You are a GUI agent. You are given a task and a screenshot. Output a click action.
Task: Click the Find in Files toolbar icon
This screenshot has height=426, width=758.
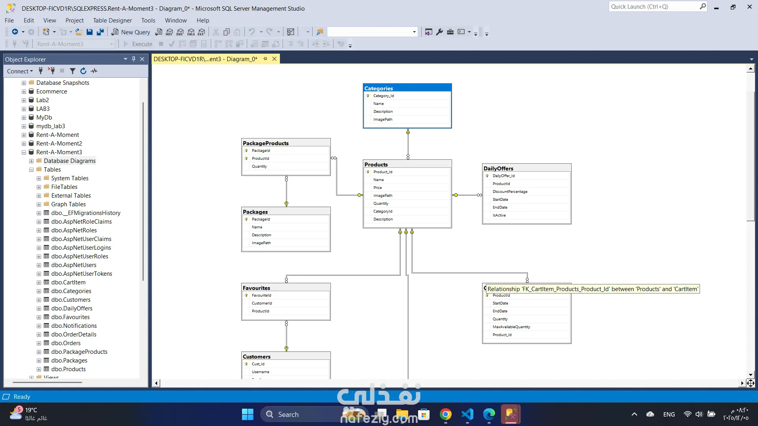(320, 32)
